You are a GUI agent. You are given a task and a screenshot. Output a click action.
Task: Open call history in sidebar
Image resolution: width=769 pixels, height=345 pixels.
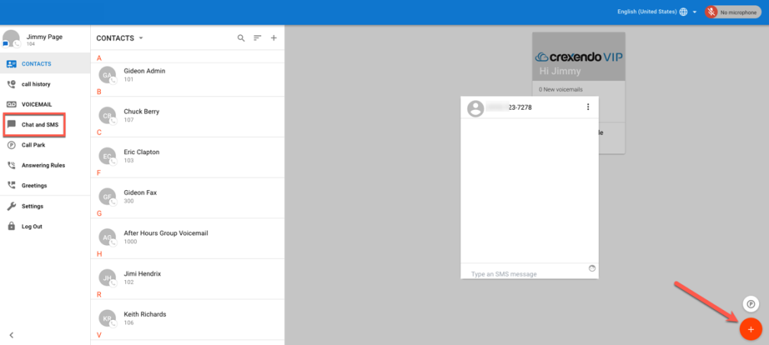tap(45, 84)
